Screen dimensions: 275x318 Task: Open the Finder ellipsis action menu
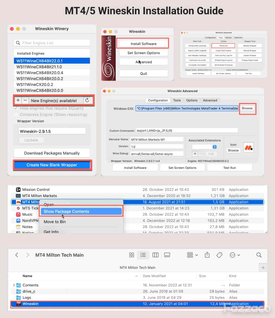[235, 255]
